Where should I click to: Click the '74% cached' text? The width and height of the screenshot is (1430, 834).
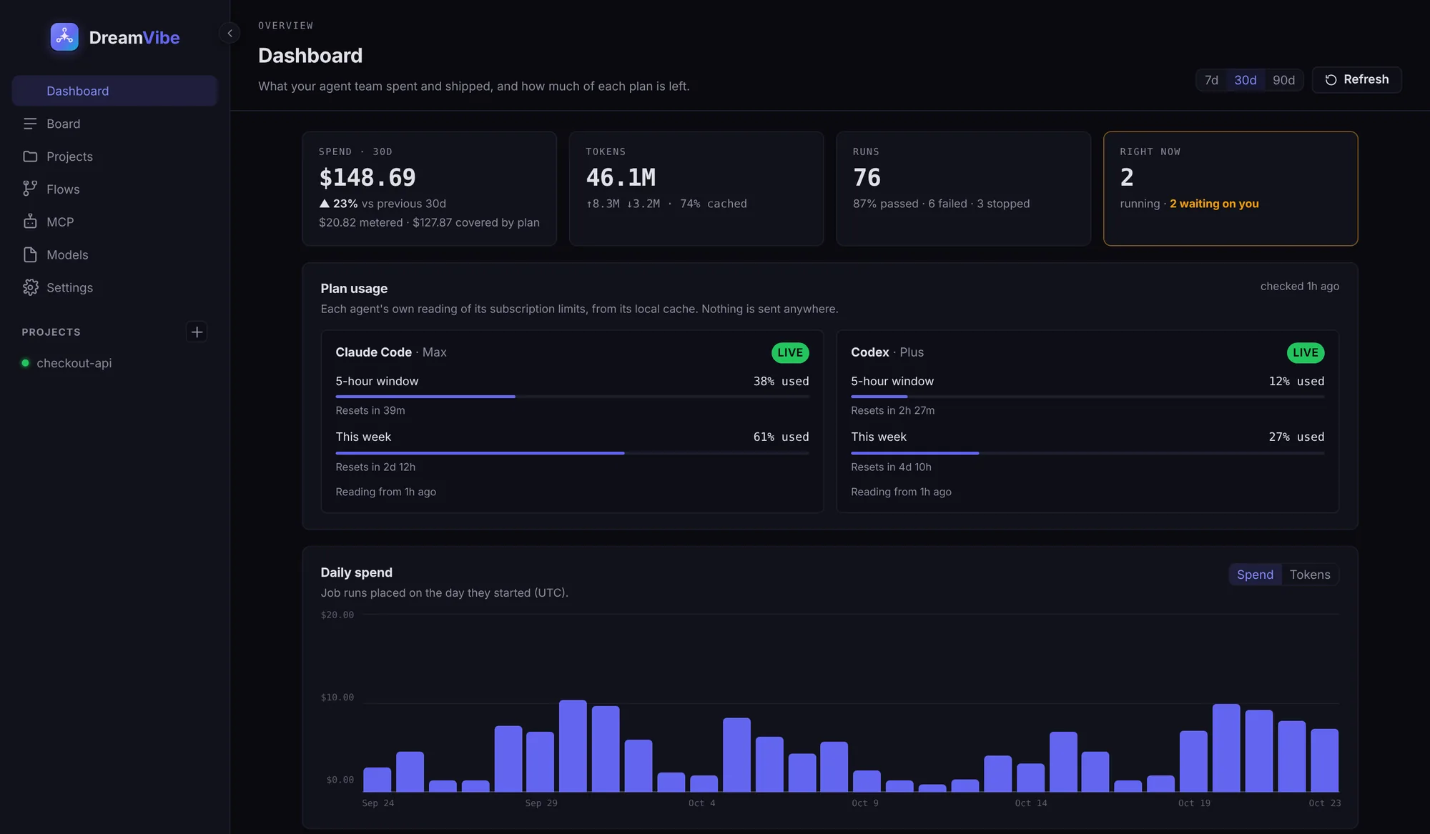713,204
